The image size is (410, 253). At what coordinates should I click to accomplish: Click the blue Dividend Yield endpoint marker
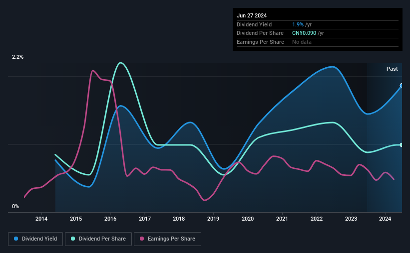pos(402,86)
